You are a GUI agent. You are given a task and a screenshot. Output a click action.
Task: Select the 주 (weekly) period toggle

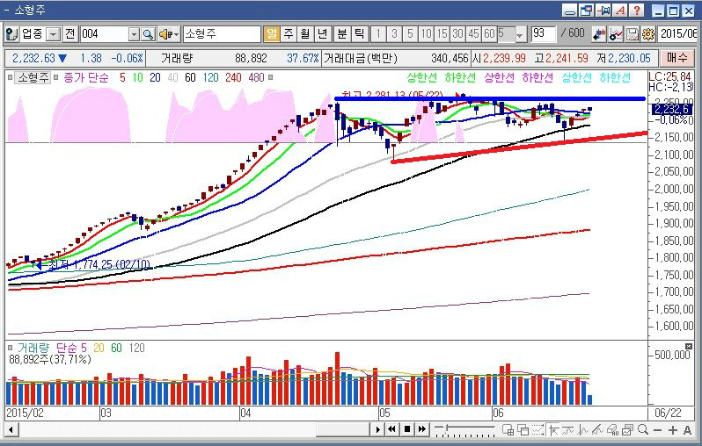pos(289,34)
